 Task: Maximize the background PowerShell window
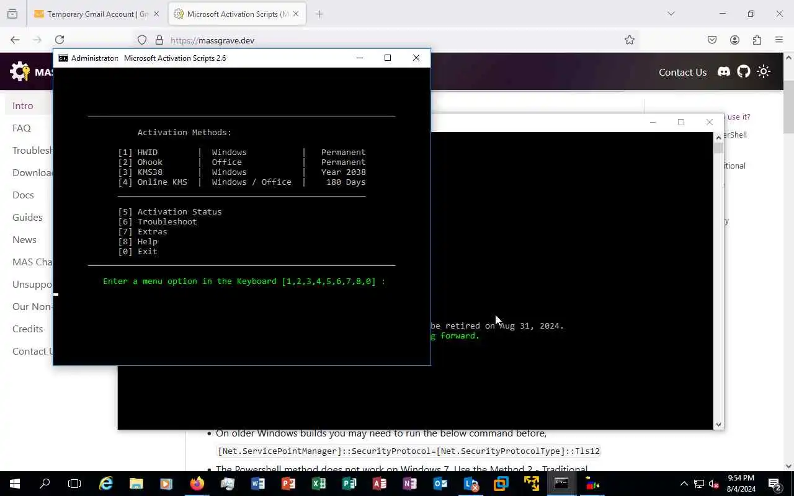pyautogui.click(x=681, y=122)
